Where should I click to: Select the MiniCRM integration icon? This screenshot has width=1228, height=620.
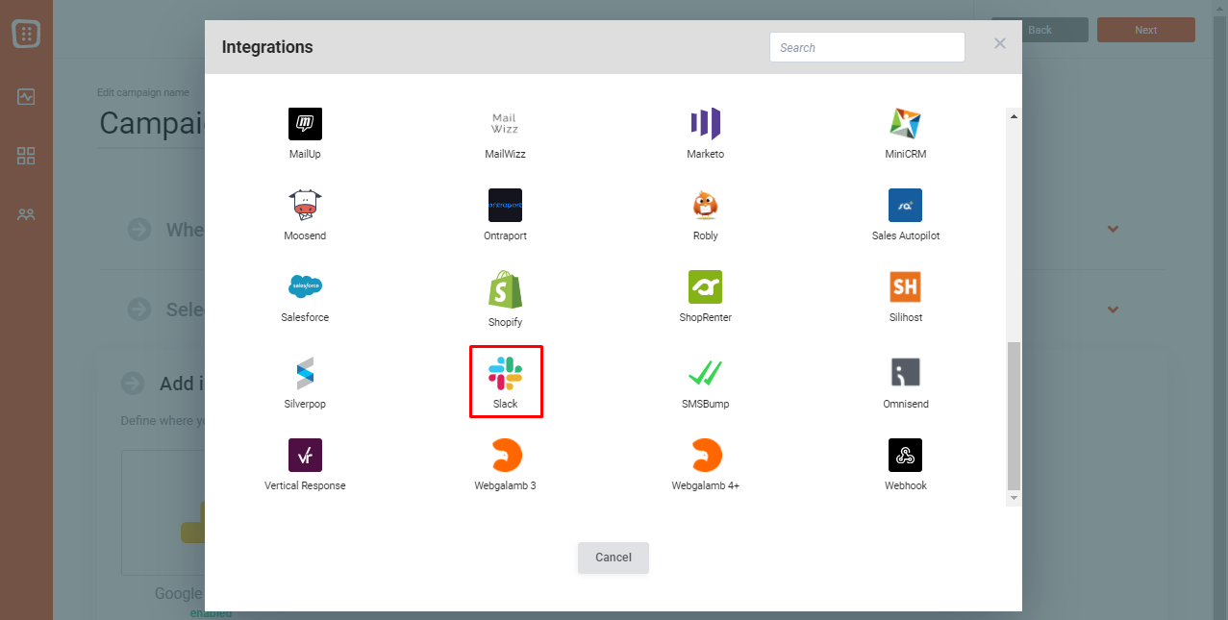[x=905, y=124]
